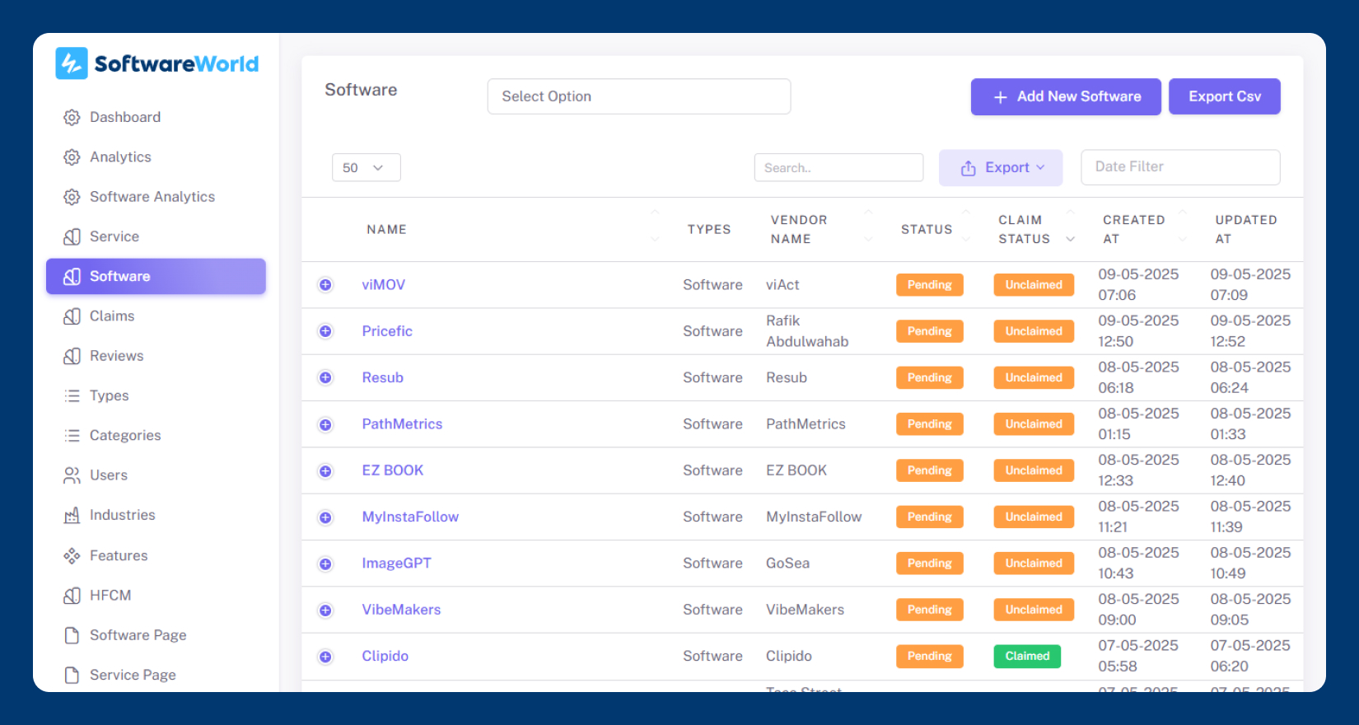
Task: Open the Export dropdown menu
Action: (x=1001, y=167)
